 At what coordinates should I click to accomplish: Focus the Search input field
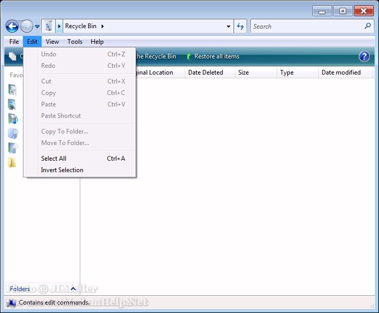click(x=307, y=27)
